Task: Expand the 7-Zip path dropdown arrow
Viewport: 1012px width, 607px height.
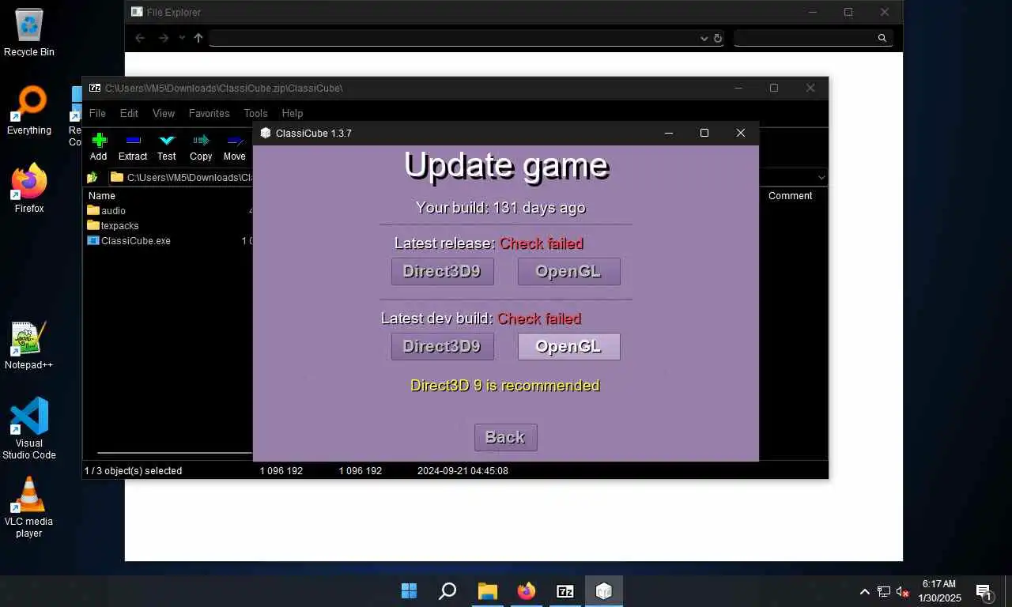Action: tap(821, 178)
